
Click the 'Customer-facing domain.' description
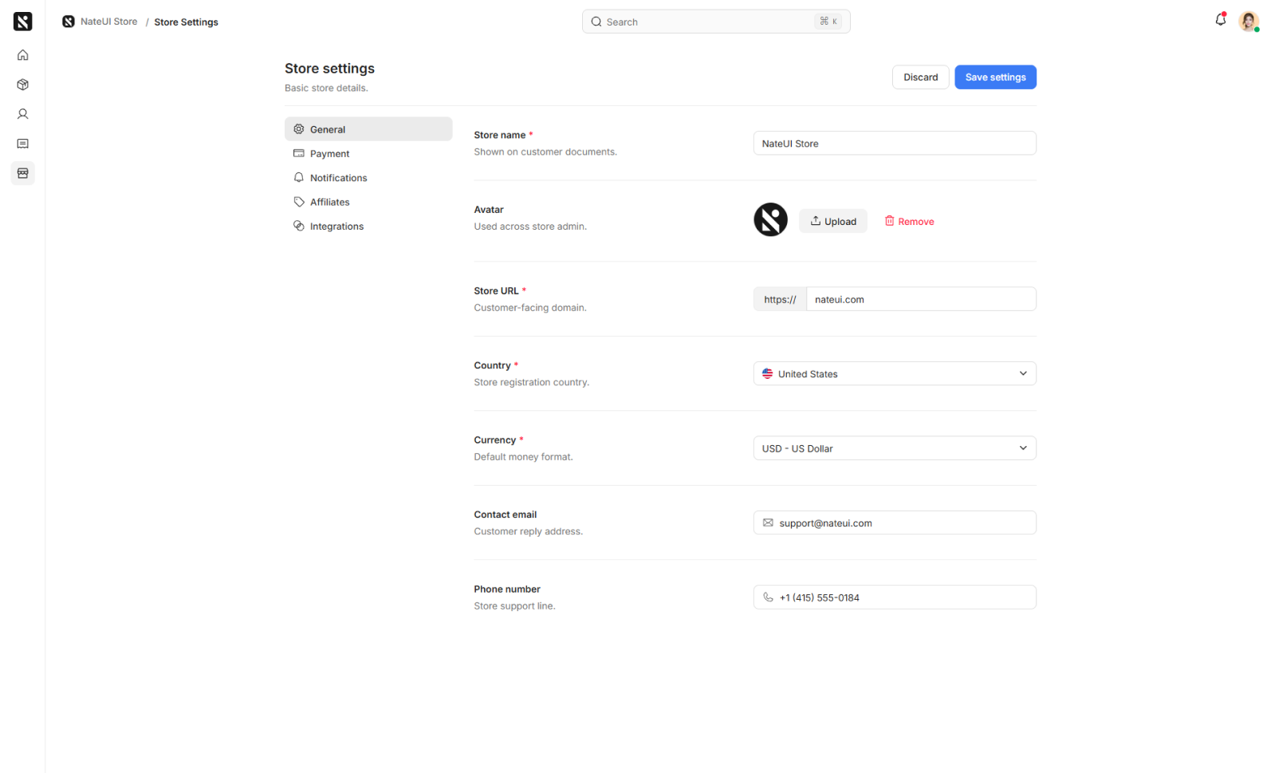coord(530,308)
